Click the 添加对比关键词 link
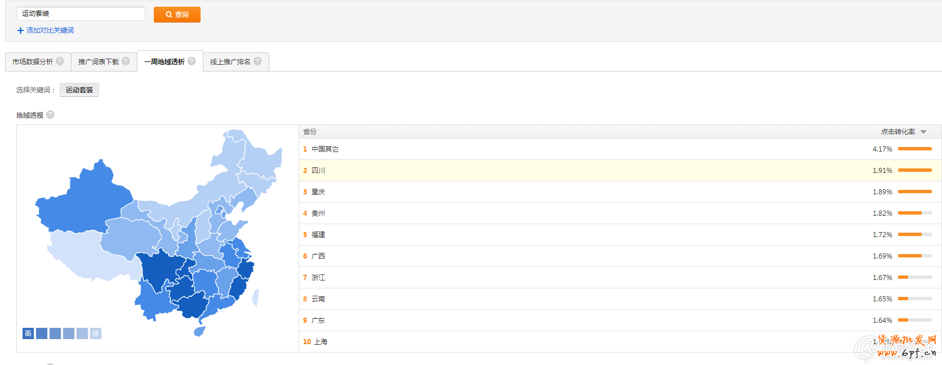The width and height of the screenshot is (942, 365). [x=50, y=30]
